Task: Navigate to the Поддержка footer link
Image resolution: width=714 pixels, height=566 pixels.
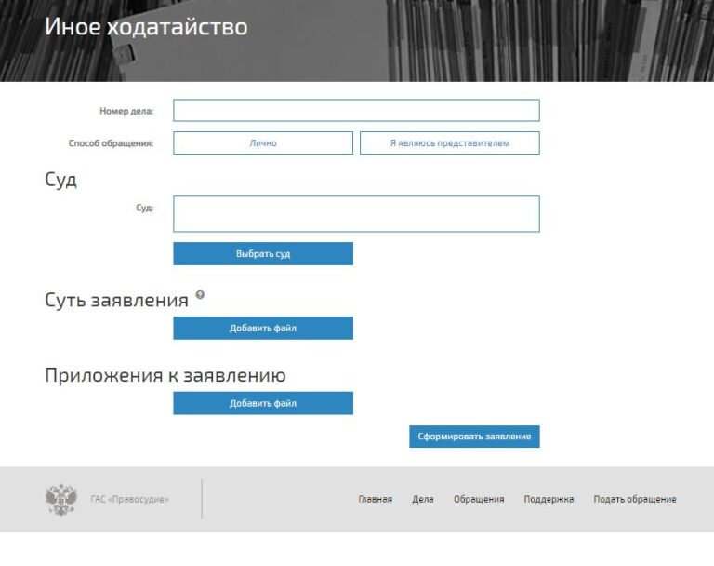Action: [x=549, y=500]
